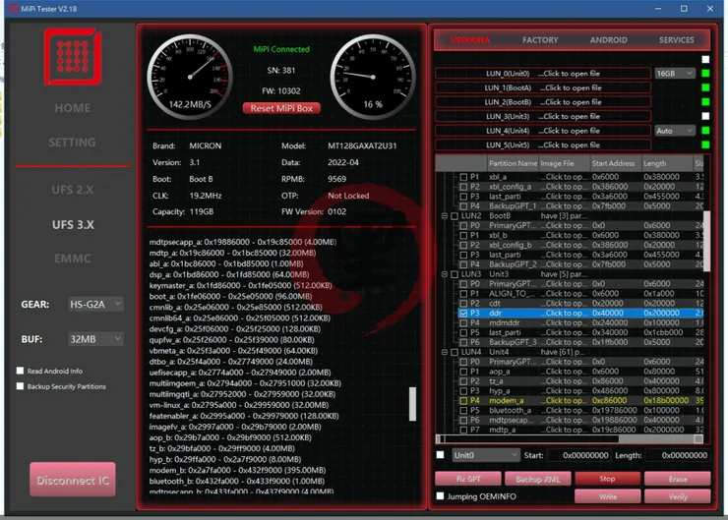Click green indicator beside LUN_1(BootA)

pyautogui.click(x=705, y=87)
